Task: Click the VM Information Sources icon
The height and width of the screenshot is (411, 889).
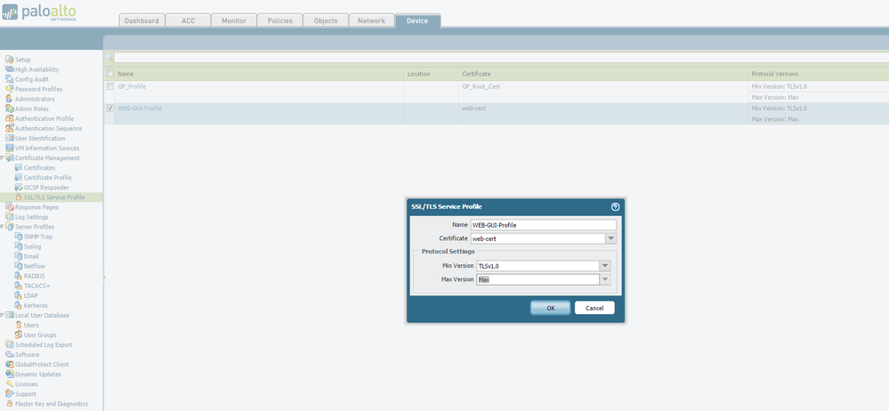Action: click(x=10, y=148)
